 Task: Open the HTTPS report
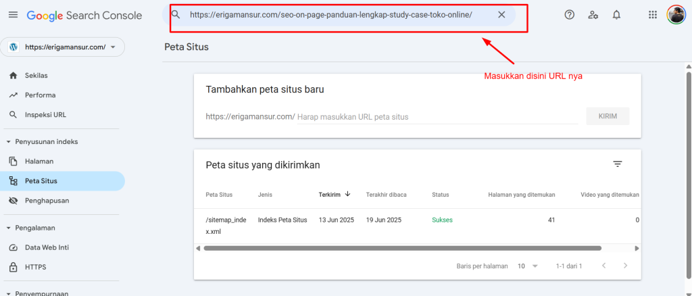(x=35, y=268)
